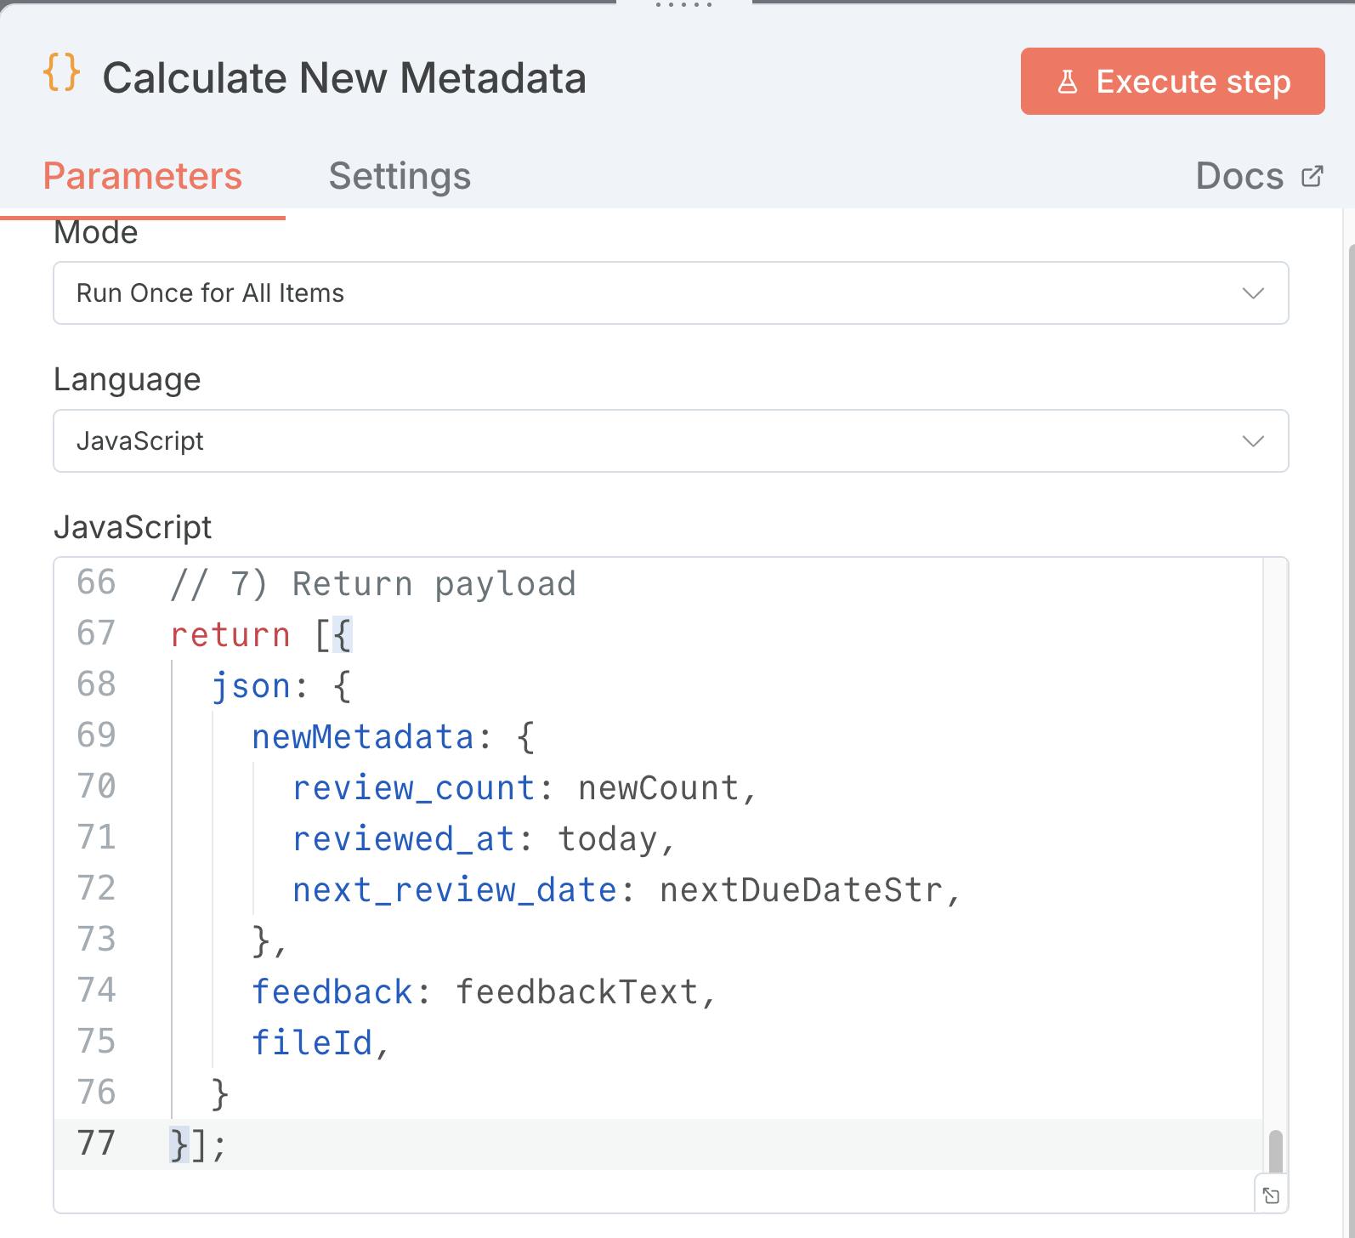The image size is (1355, 1238).
Task: Open the Docs link
Action: [1239, 176]
